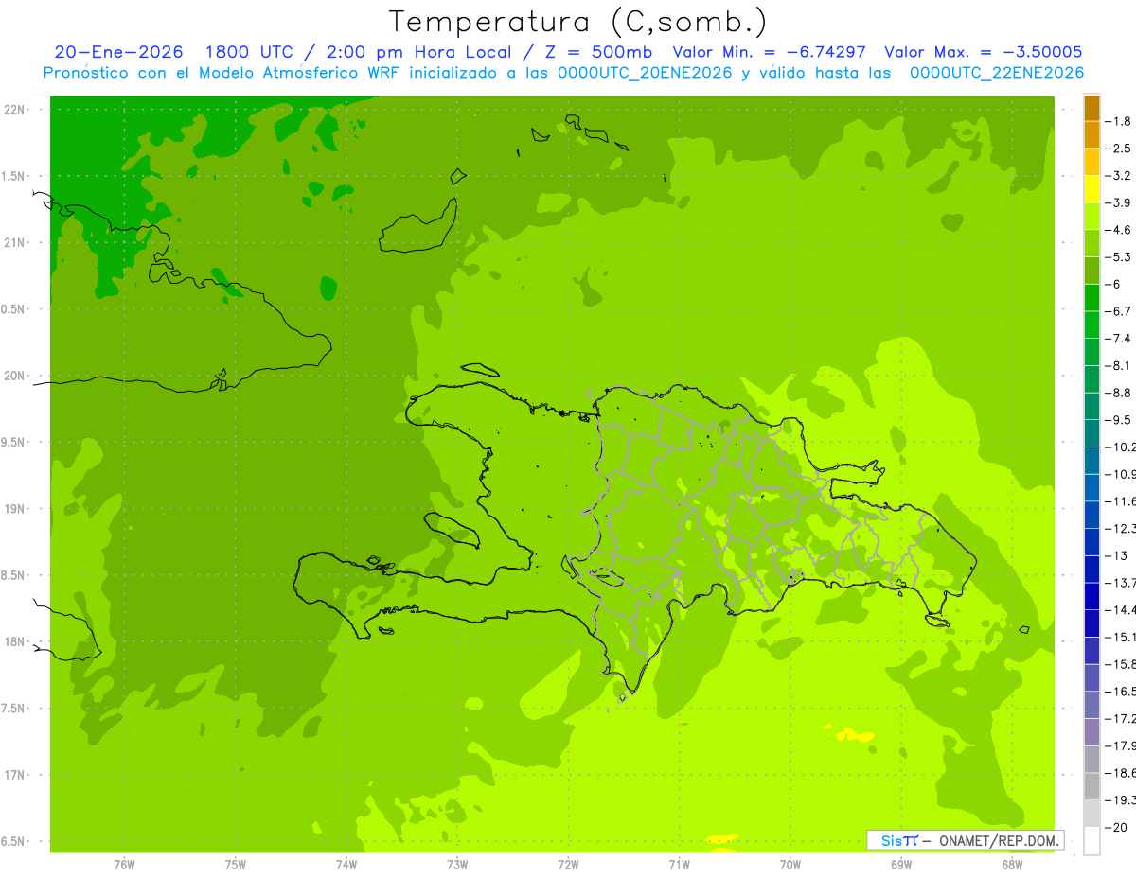Click the '-3.2' legend value

tap(1117, 175)
